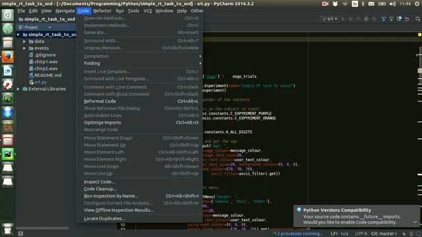The width and height of the screenshot is (422, 237).
Task: Expand External Libraries node arrow
Action: pyautogui.click(x=18, y=89)
